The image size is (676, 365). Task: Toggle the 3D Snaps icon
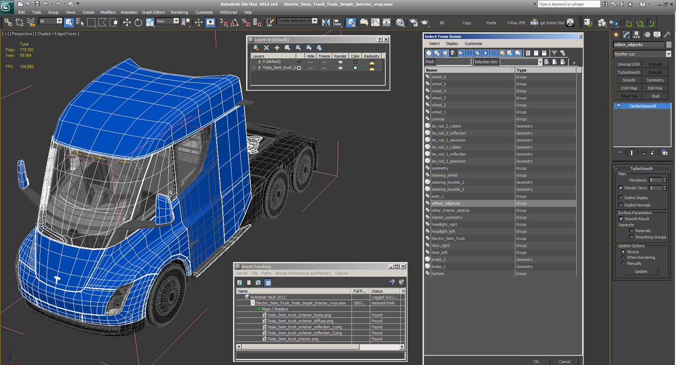[223, 22]
